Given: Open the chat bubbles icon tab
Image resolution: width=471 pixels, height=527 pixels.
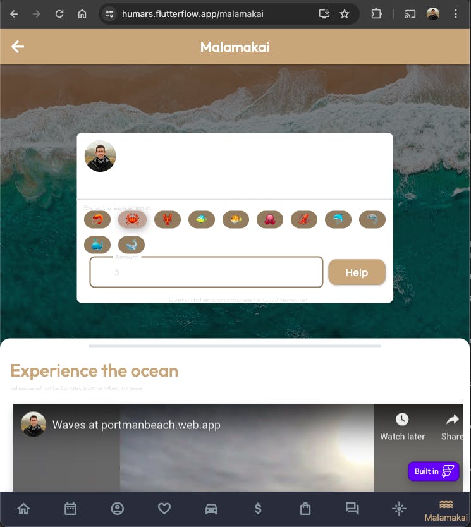Looking at the screenshot, I should [352, 509].
